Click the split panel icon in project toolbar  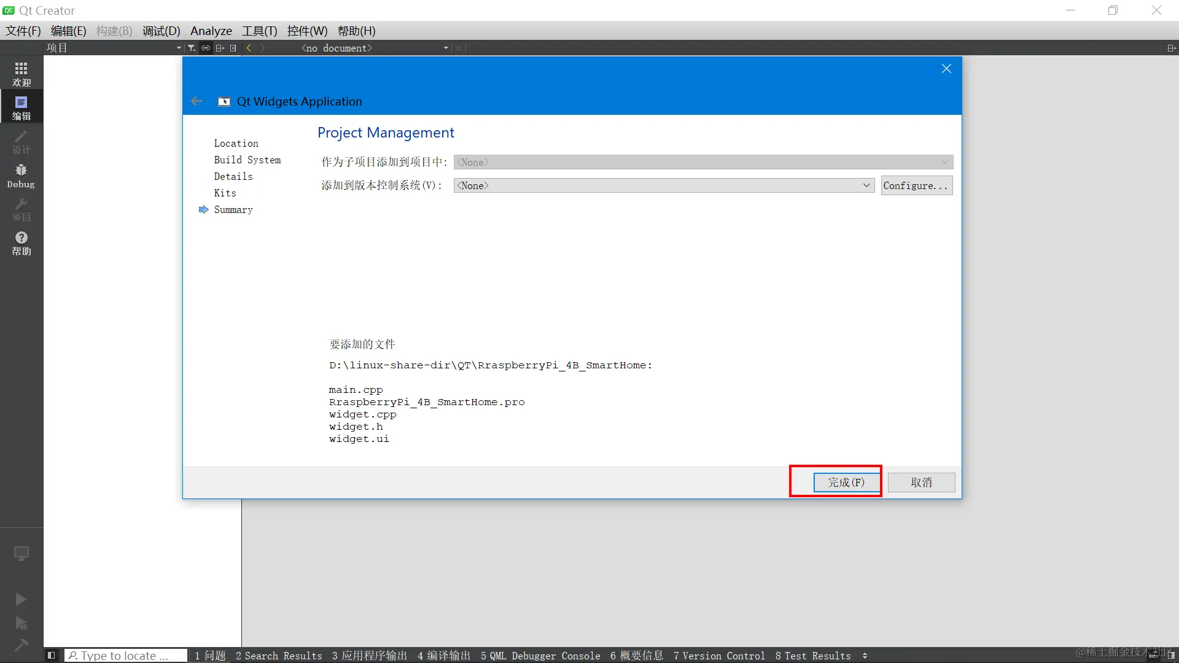[220, 48]
